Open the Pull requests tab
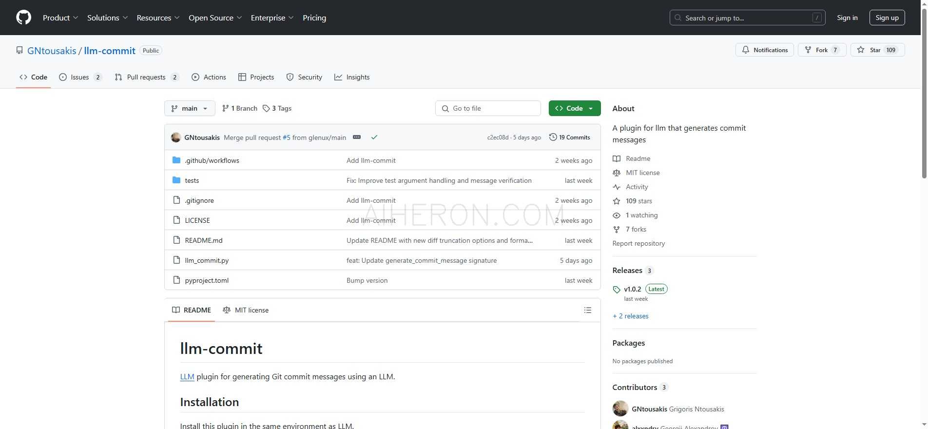Viewport: 928px width, 429px height. [147, 77]
